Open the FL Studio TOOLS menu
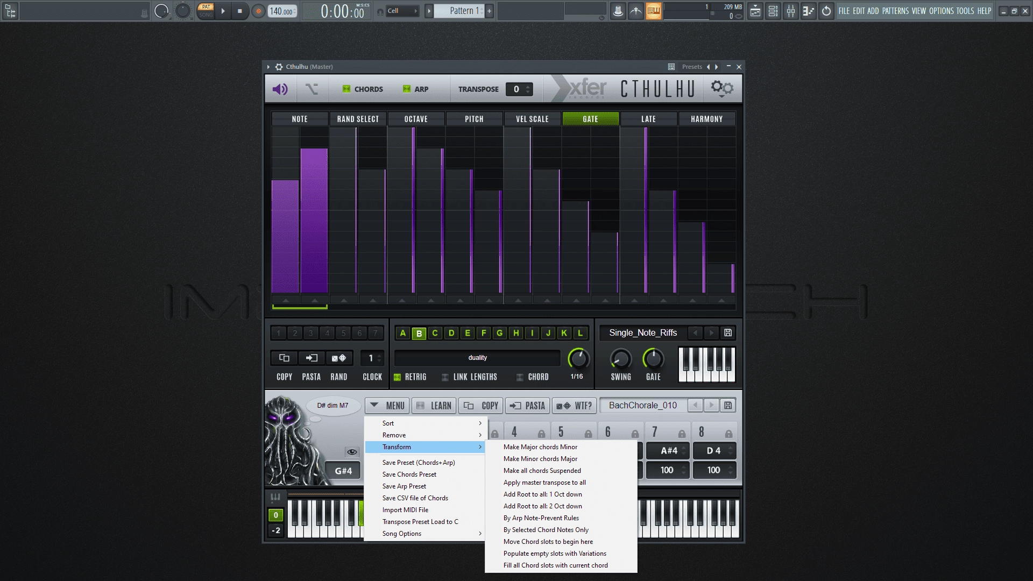1033x581 pixels. point(965,11)
